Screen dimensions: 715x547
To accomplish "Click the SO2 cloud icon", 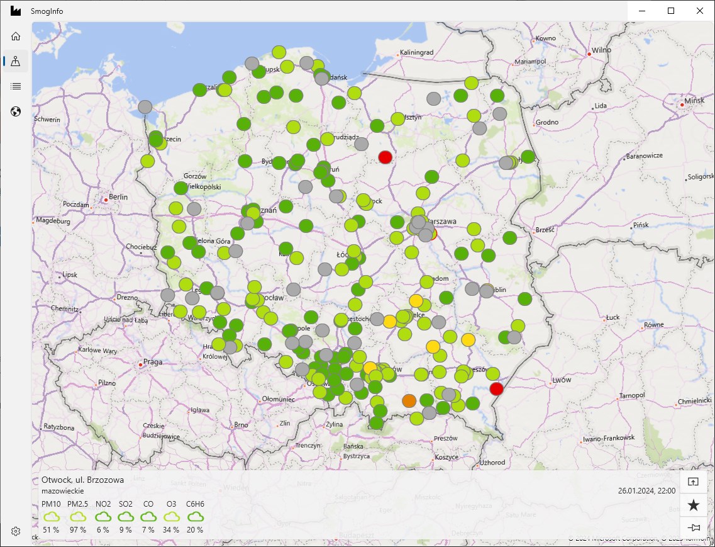I will click(x=126, y=516).
